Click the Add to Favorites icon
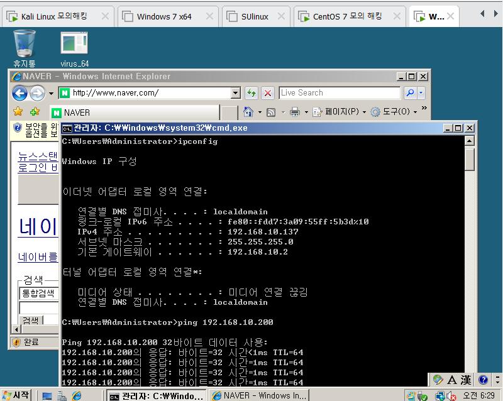The image size is (503, 401). click(x=35, y=112)
